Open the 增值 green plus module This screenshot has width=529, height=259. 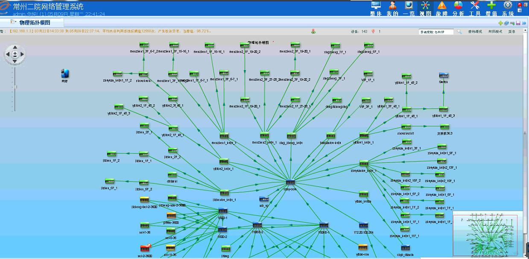[491, 9]
